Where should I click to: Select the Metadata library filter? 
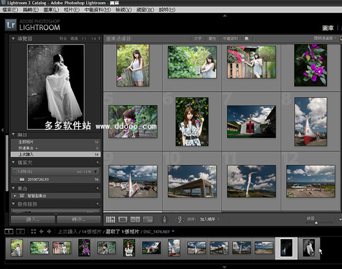click(x=230, y=39)
